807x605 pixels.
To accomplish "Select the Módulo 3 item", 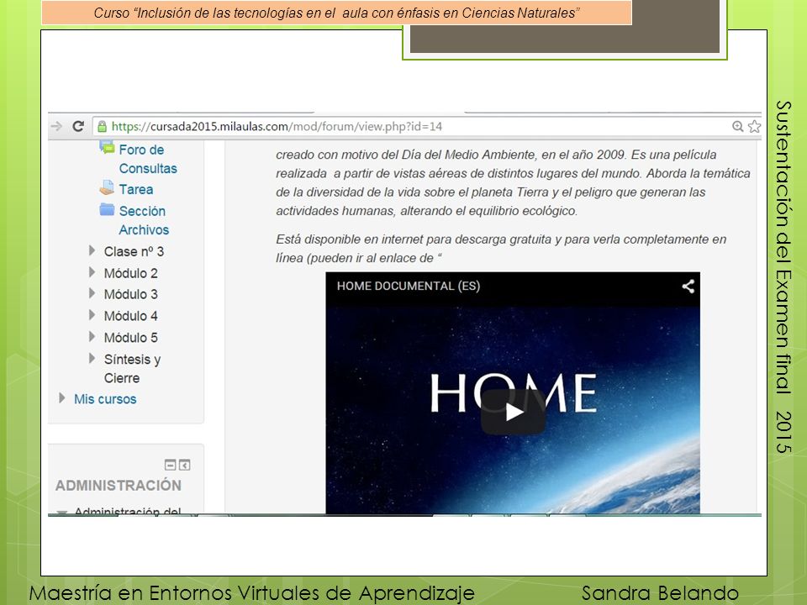I will pos(131,294).
